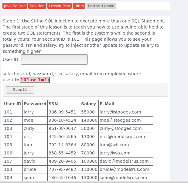Viewport: 188px width, 183px height.
Task: Select user ID cell 101
Action: (13, 112)
